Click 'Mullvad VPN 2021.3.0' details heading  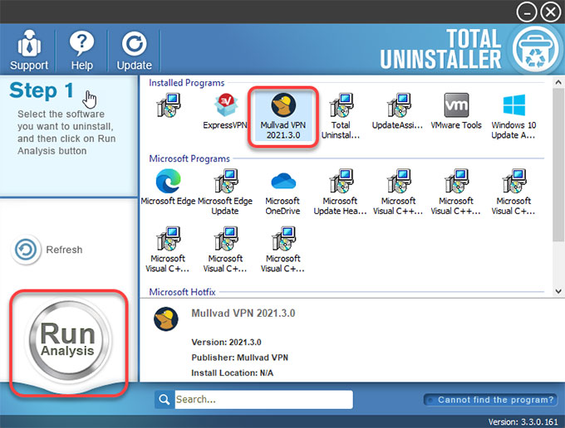pyautogui.click(x=243, y=314)
